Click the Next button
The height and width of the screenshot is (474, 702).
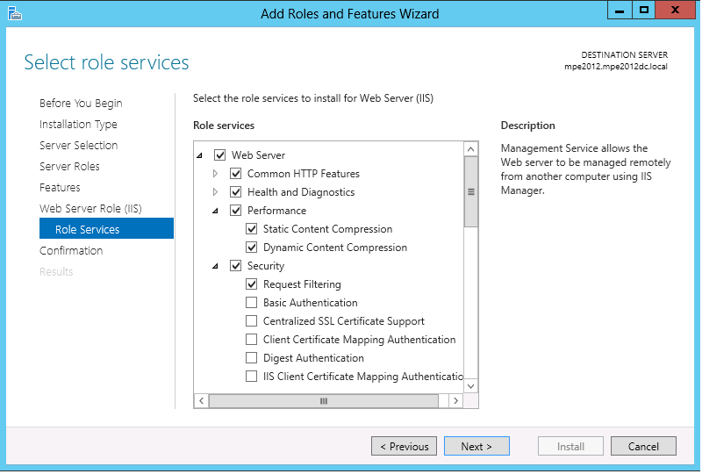pos(476,447)
